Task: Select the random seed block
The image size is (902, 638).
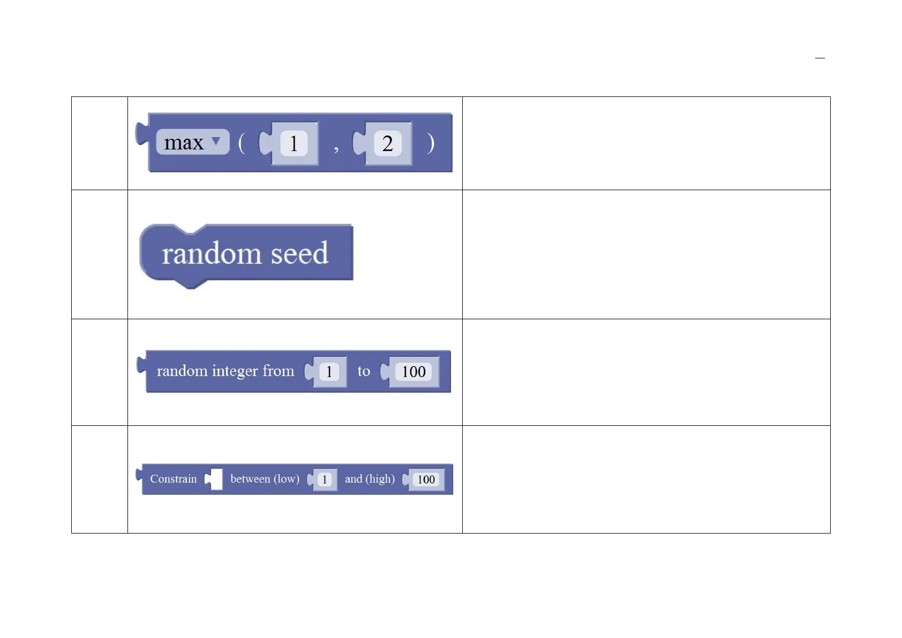Action: tap(245, 253)
